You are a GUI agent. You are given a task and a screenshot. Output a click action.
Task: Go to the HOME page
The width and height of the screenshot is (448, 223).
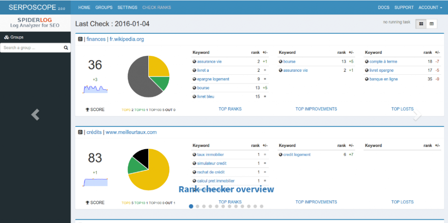(x=84, y=7)
